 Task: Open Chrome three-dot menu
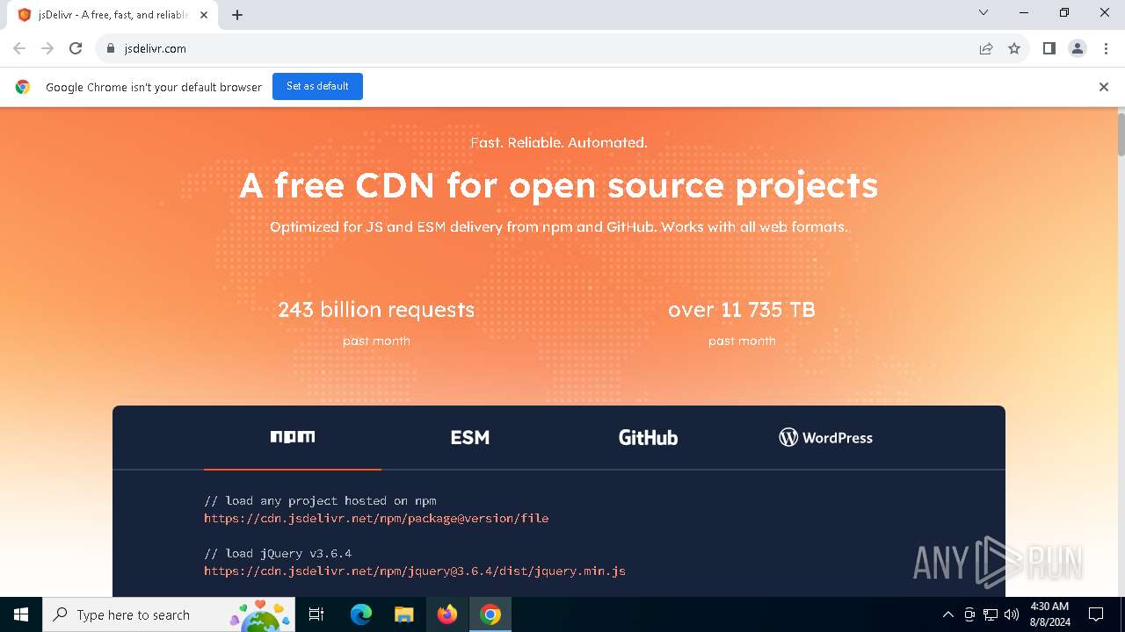click(x=1106, y=48)
